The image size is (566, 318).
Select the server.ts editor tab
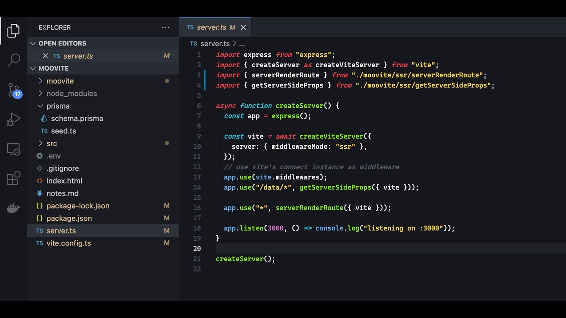coord(215,27)
